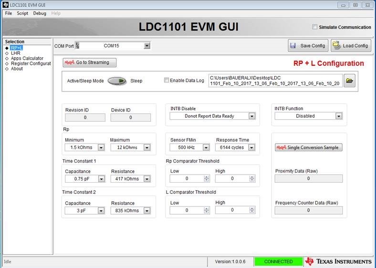Open Time Constant 1 Resistance dropdown
Image resolution: width=376 pixels, height=268 pixels.
[x=147, y=179]
